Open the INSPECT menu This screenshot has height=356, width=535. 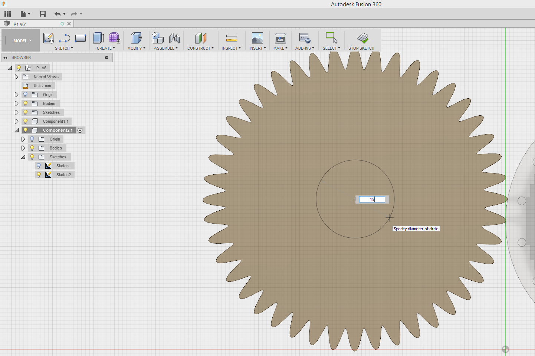(x=232, y=48)
